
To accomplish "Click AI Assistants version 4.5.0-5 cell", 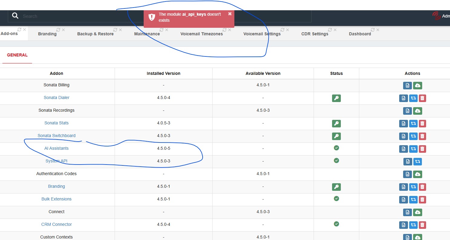I will pos(164,148).
